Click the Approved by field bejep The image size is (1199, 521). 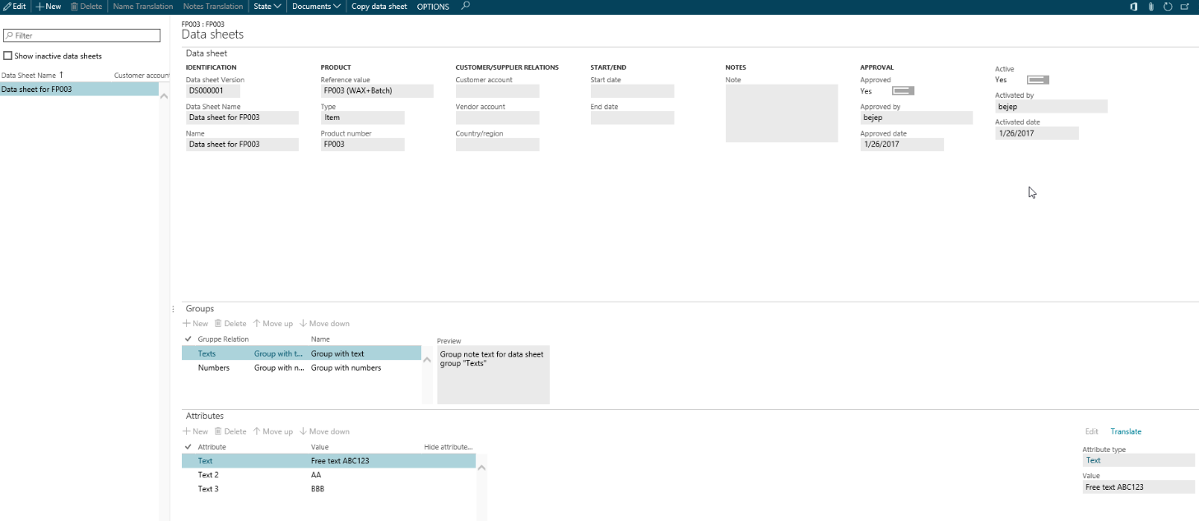click(x=917, y=118)
